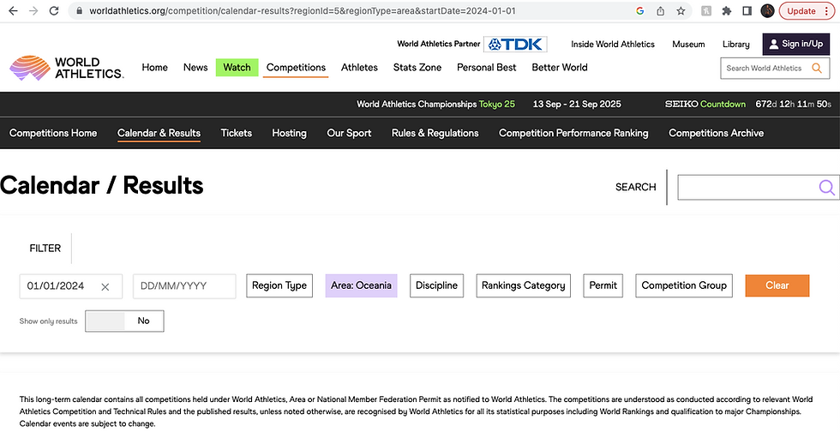The height and width of the screenshot is (432, 840).
Task: Open the Discipline filter dropdown
Action: (x=436, y=285)
